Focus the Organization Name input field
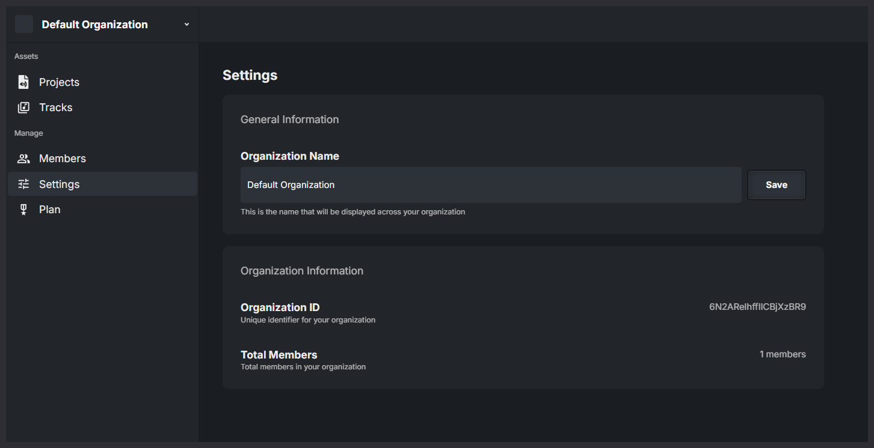 point(490,185)
